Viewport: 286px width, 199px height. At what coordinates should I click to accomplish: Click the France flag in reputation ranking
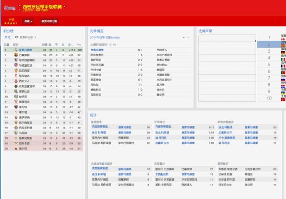click(283, 66)
